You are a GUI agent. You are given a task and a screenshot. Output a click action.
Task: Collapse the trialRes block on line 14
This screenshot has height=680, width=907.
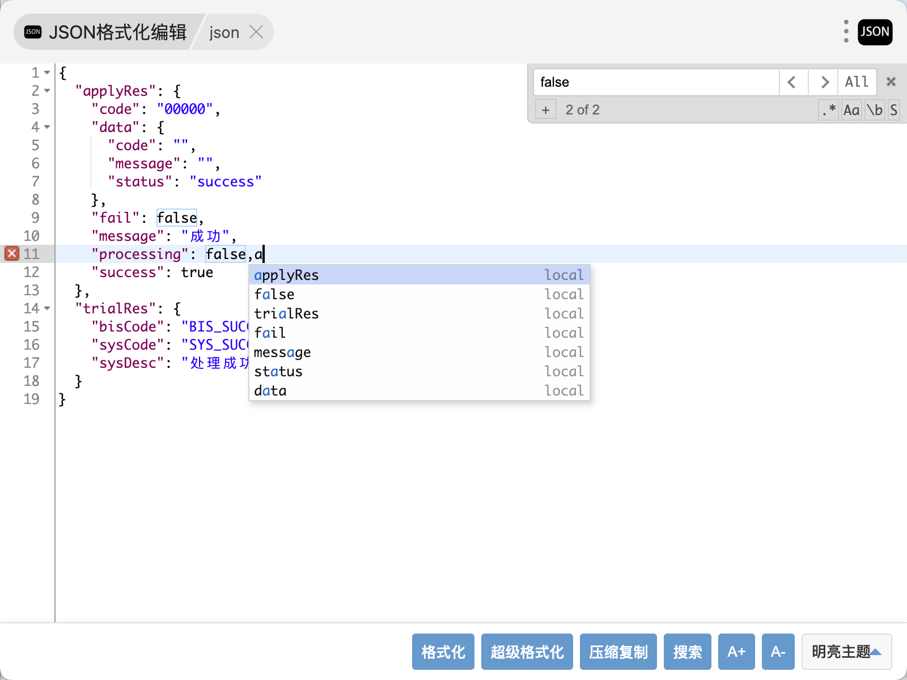pos(47,308)
